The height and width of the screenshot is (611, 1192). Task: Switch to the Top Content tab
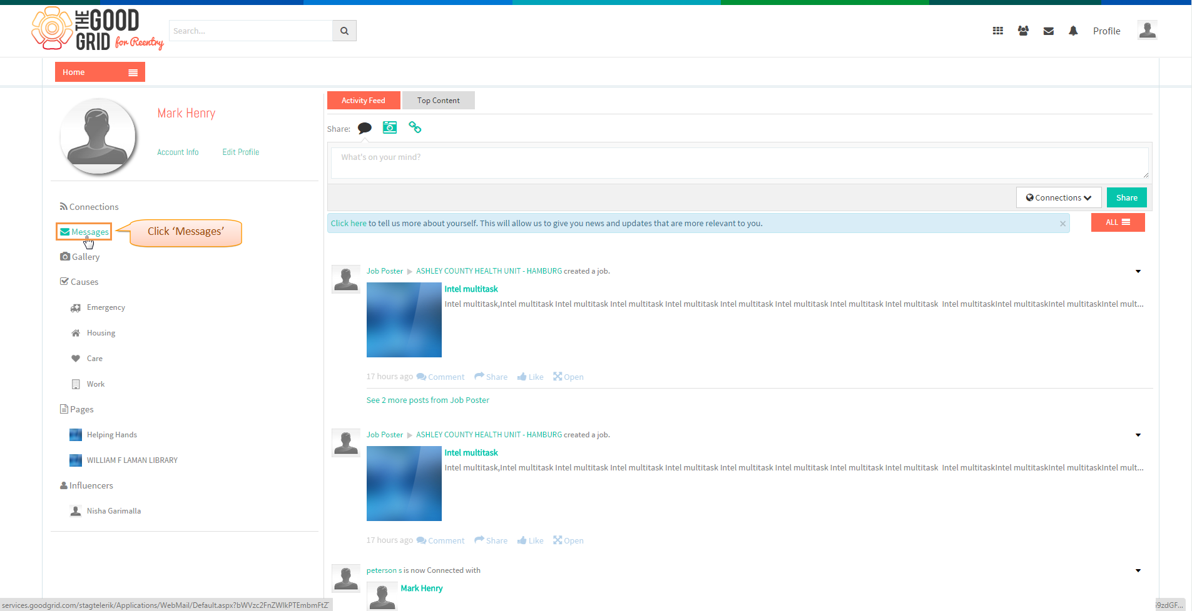click(x=438, y=101)
